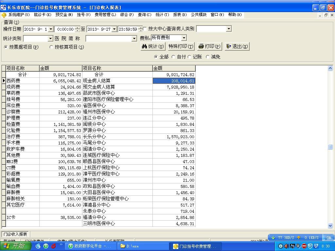
Task: Open the 公共模块 menu
Action: coord(199,15)
